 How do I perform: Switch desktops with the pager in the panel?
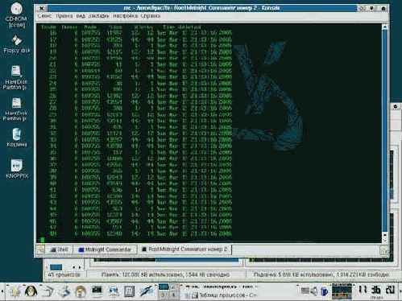(x=168, y=291)
